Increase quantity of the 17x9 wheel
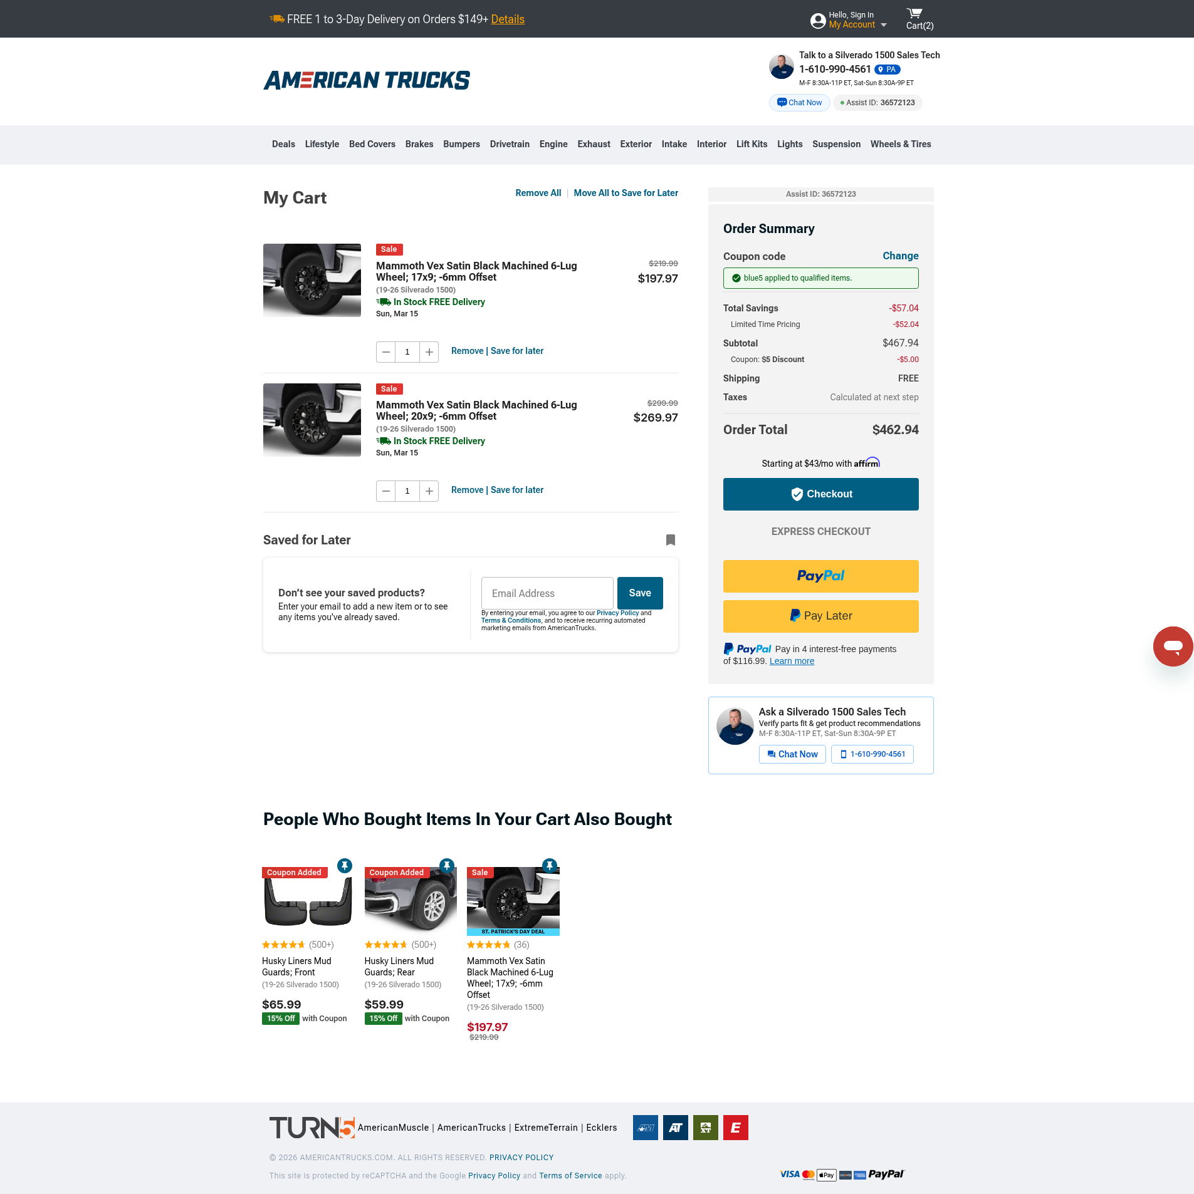The width and height of the screenshot is (1194, 1194). click(x=429, y=352)
